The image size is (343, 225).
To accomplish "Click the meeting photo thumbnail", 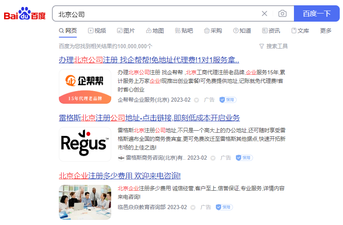I will [x=85, y=202].
